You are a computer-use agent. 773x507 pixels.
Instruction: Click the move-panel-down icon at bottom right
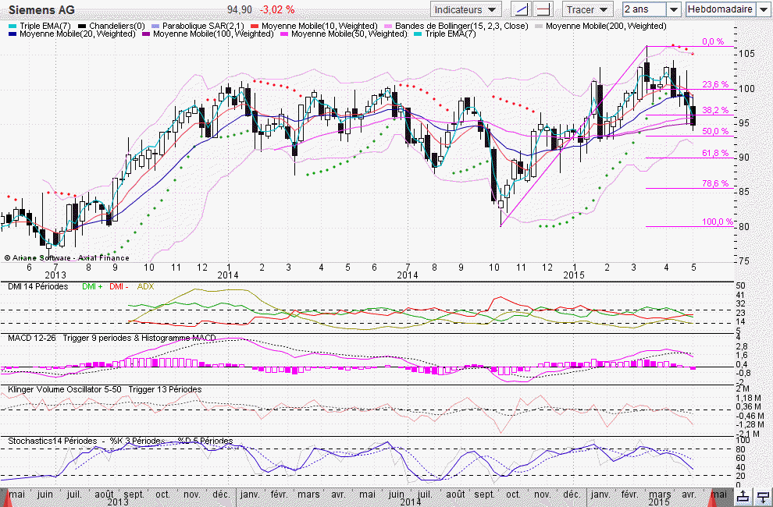click(x=762, y=497)
